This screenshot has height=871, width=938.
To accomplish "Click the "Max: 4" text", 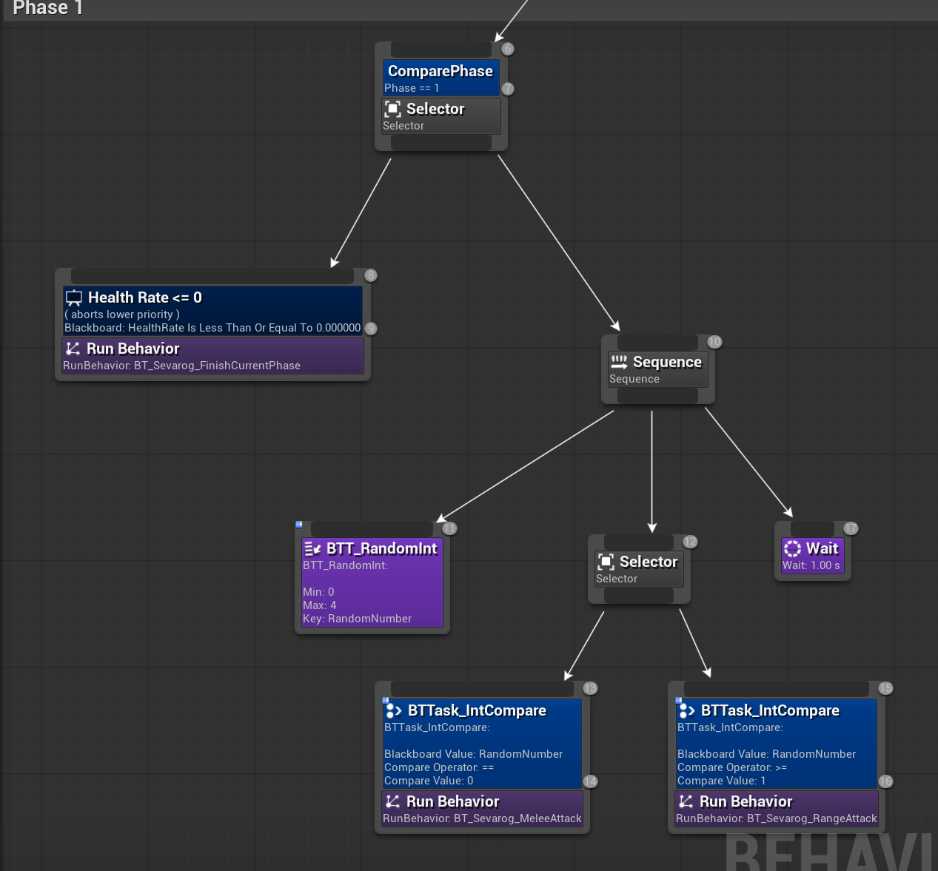I will tap(320, 605).
